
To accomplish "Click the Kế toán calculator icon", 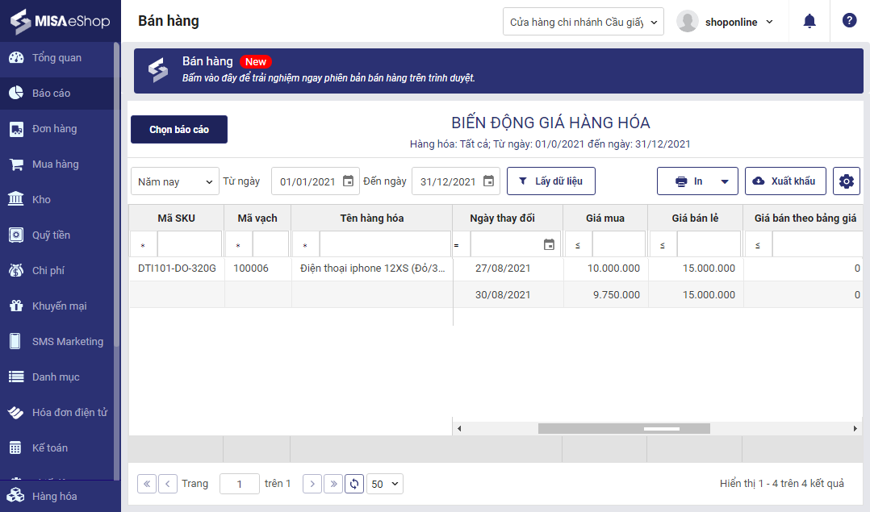I will coord(16,447).
